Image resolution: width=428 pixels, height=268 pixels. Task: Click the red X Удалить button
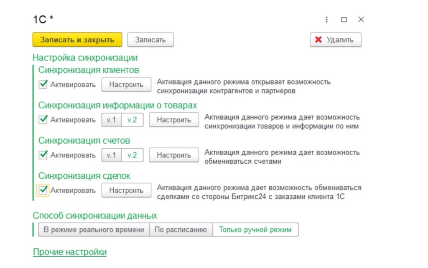pyautogui.click(x=335, y=40)
